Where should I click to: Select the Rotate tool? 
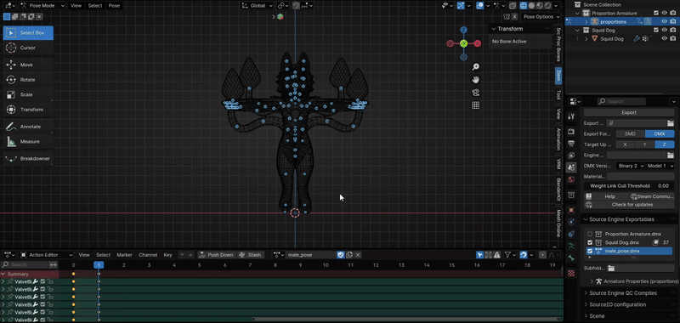tap(28, 80)
